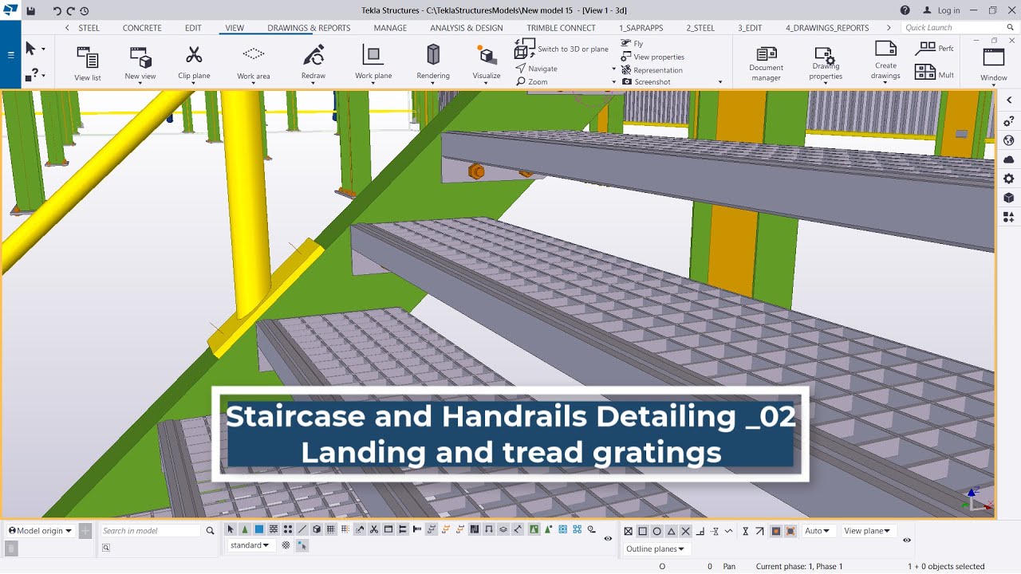1021x574 pixels.
Task: Toggle snap to intersection X switch
Action: 686,531
